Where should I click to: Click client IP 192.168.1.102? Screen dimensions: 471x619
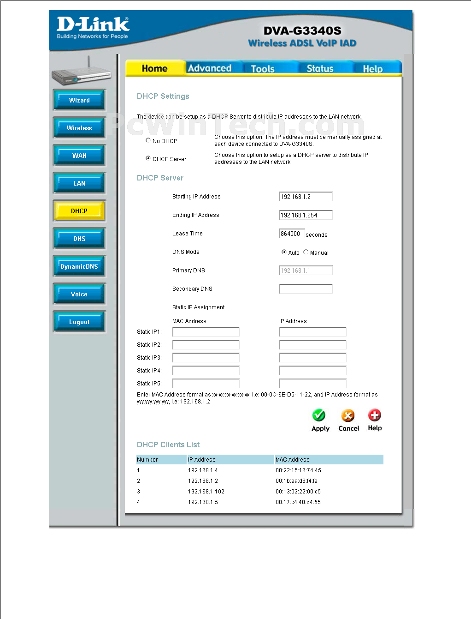206,492
